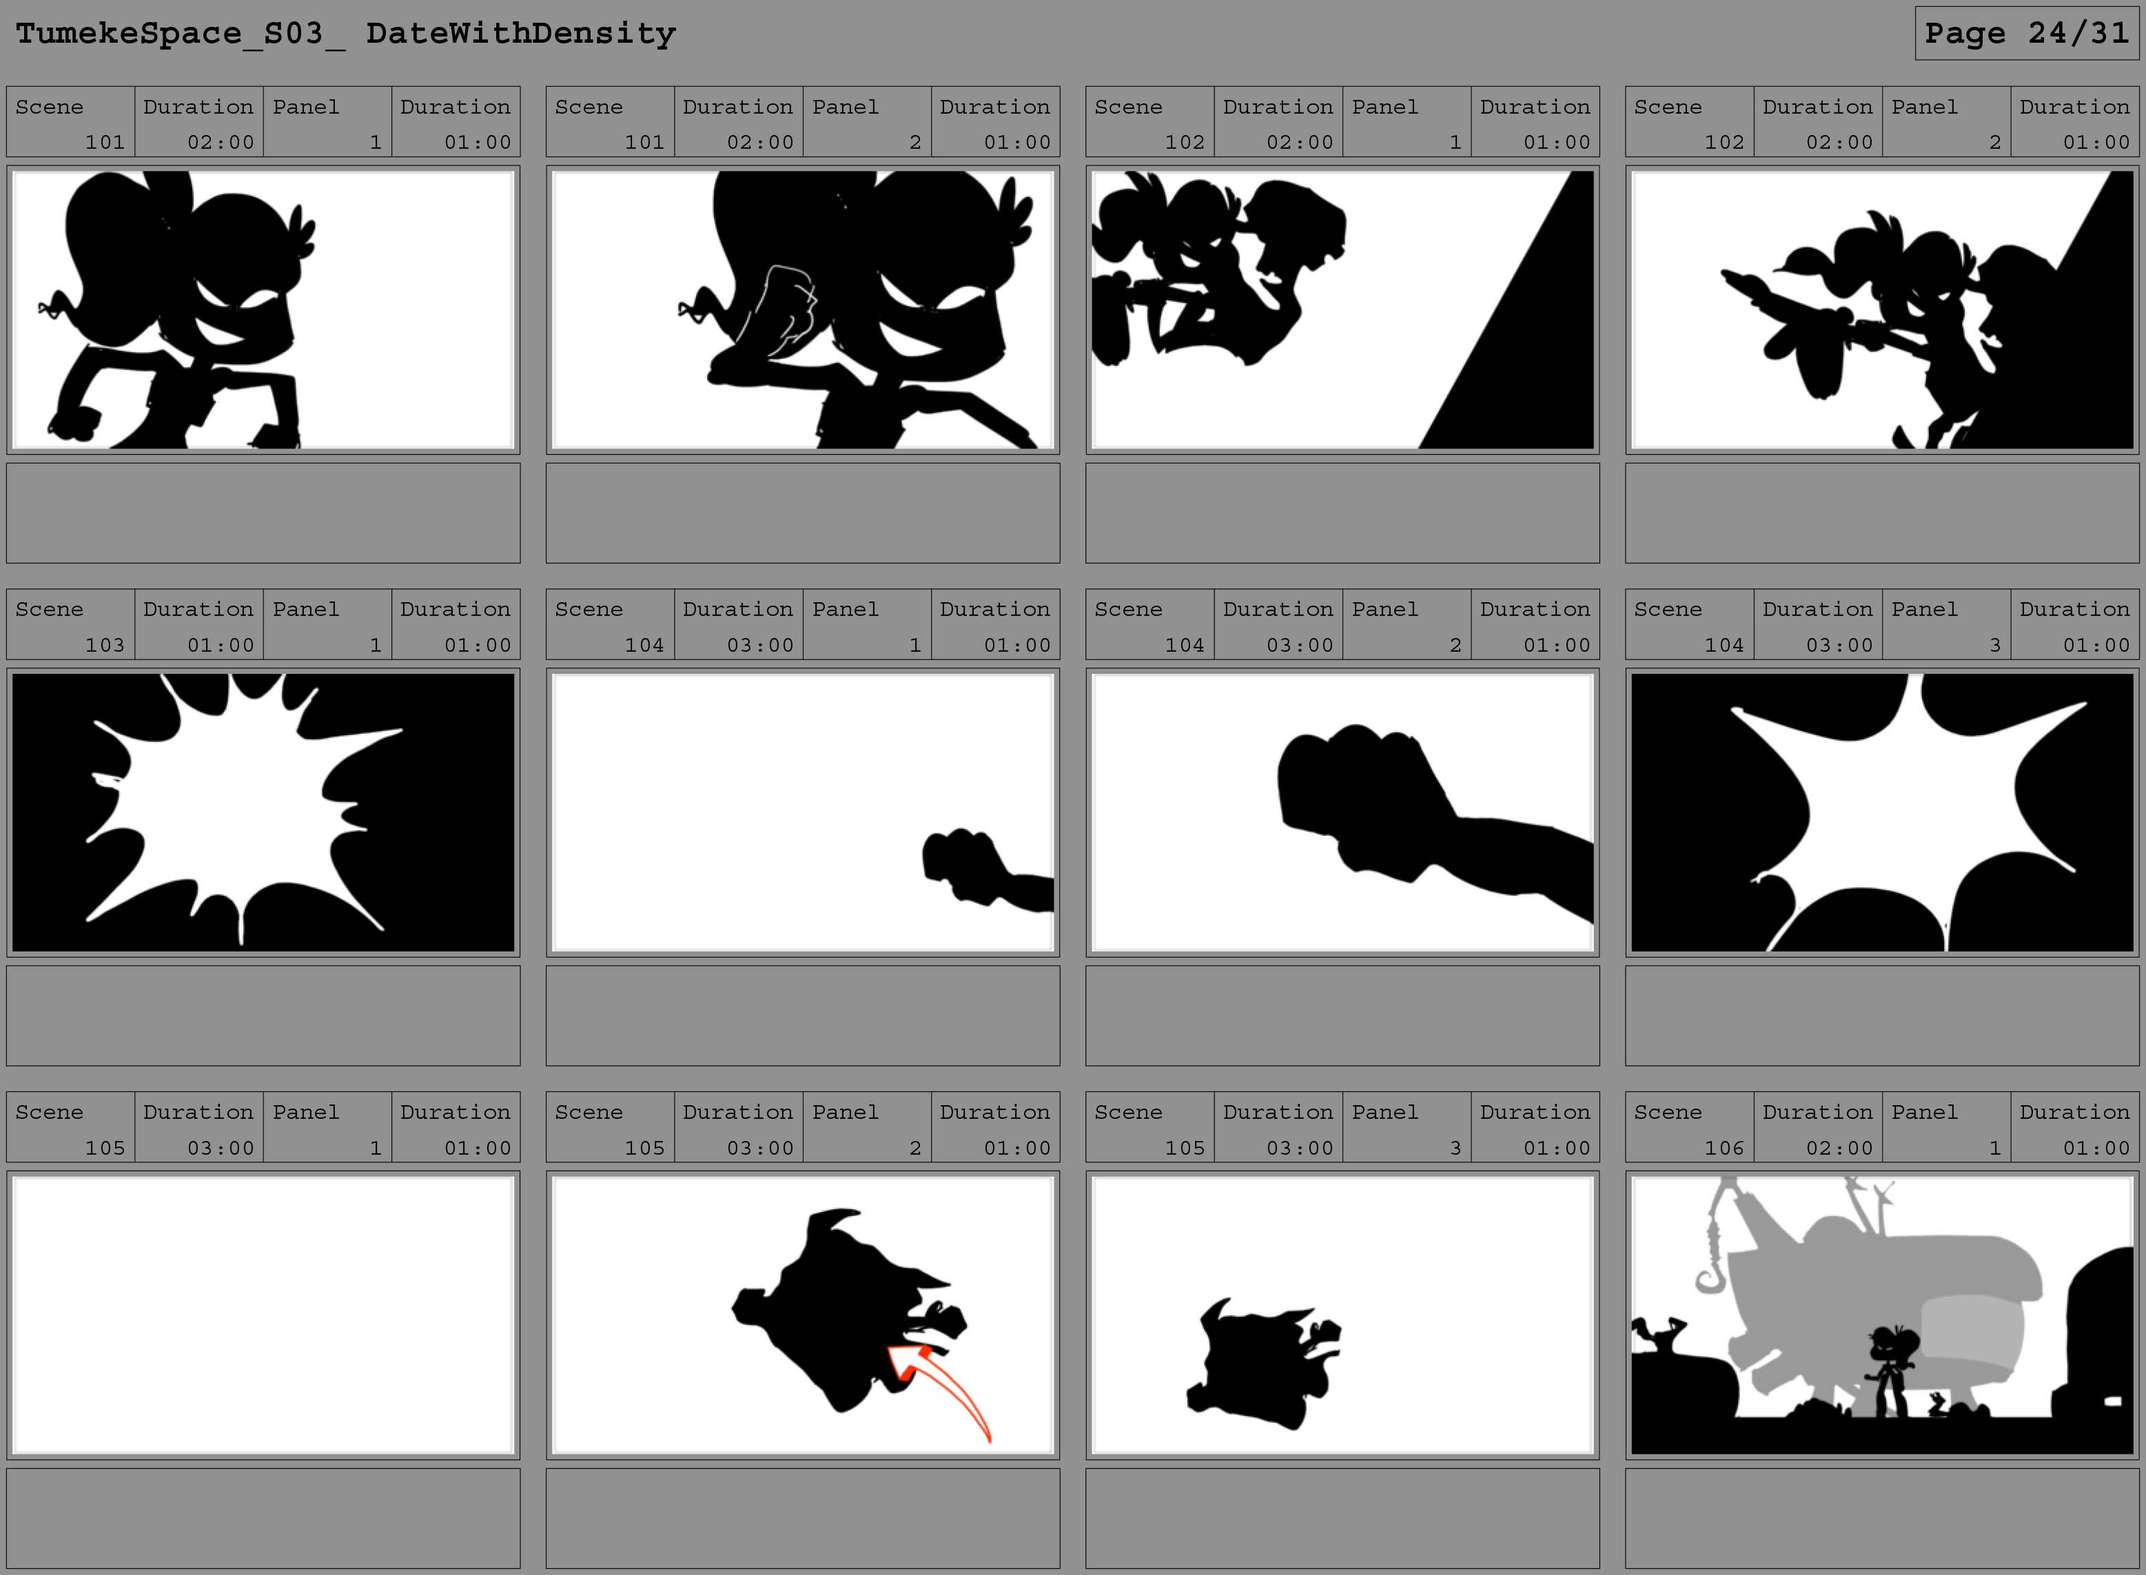Click the Page 24/31 indicator box

coord(2027,33)
